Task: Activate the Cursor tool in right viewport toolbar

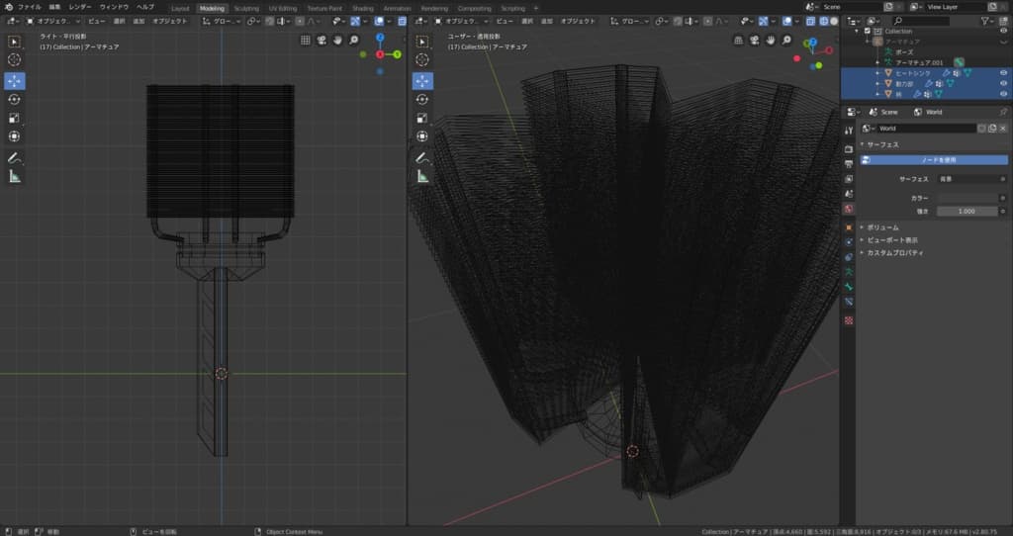Action: click(422, 59)
